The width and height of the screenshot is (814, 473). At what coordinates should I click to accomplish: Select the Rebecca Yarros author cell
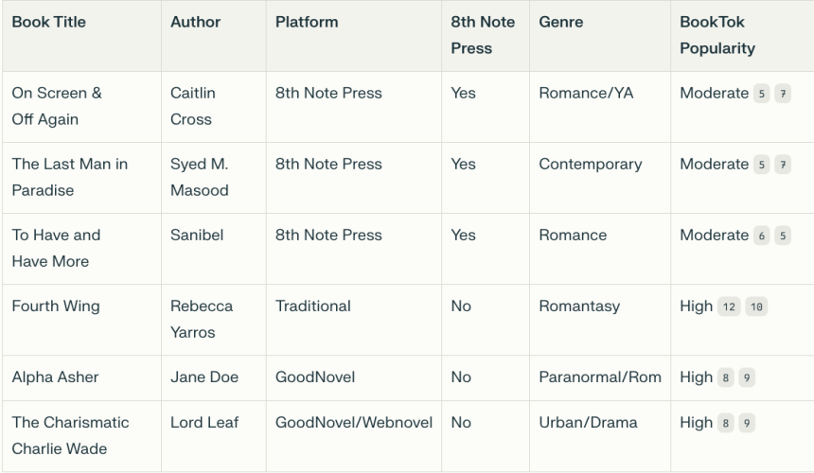click(x=213, y=320)
